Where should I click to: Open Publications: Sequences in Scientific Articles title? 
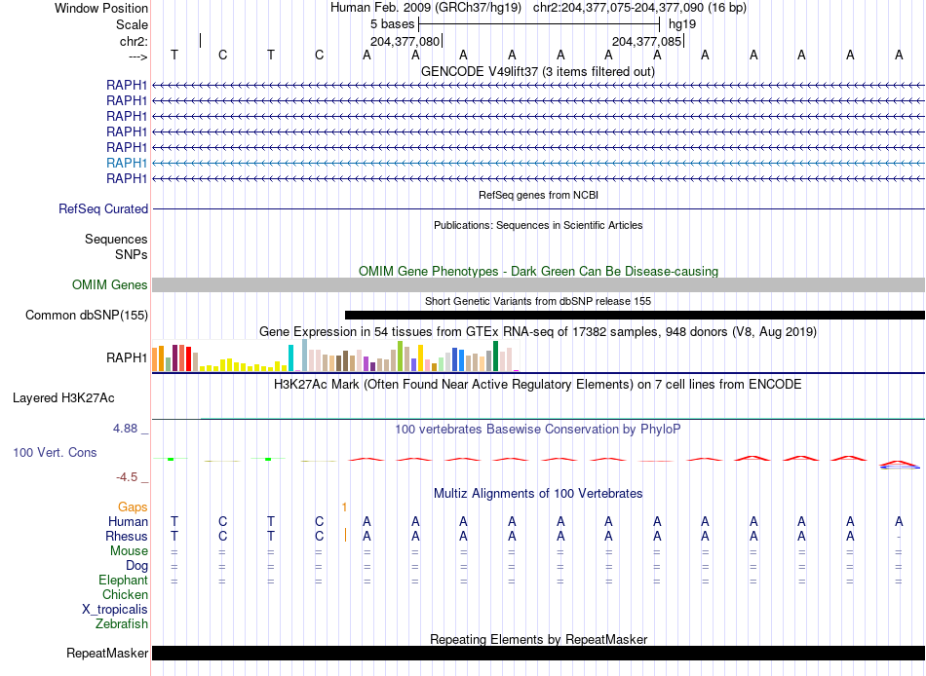pos(538,225)
